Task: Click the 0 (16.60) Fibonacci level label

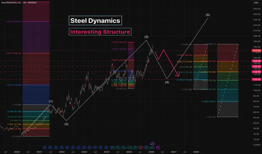Action: coord(17,136)
